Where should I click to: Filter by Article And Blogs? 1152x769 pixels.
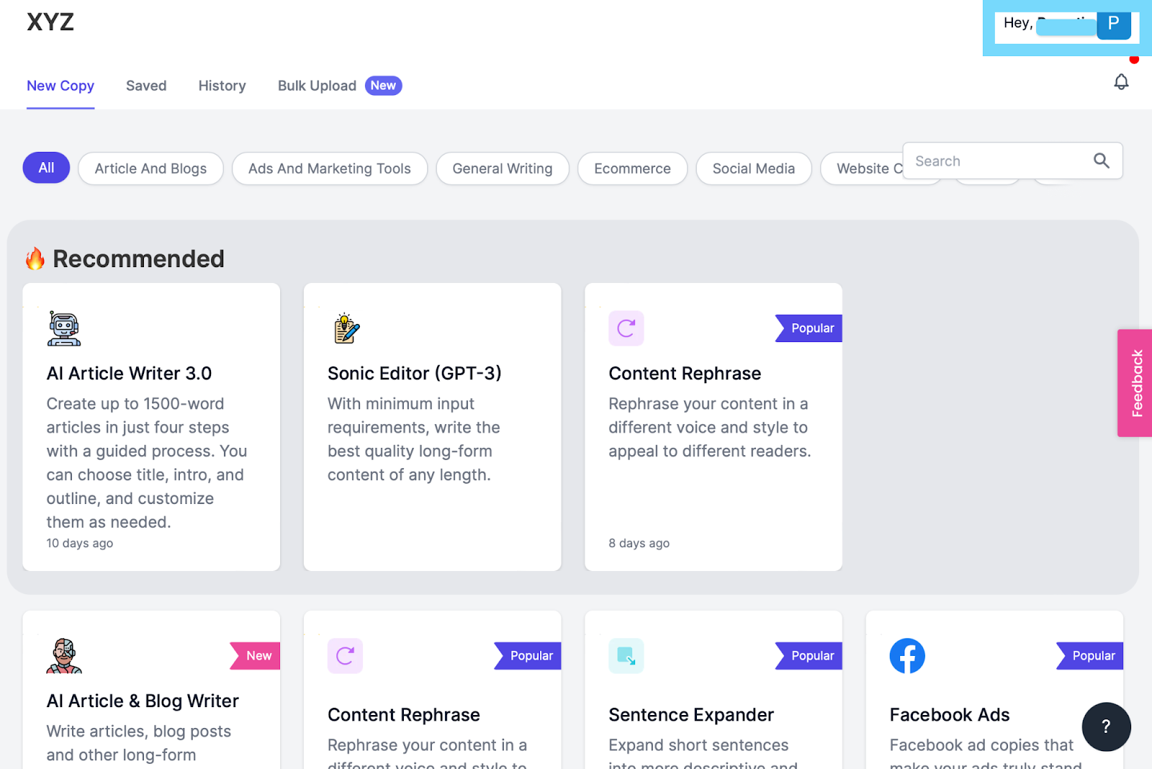tap(150, 168)
